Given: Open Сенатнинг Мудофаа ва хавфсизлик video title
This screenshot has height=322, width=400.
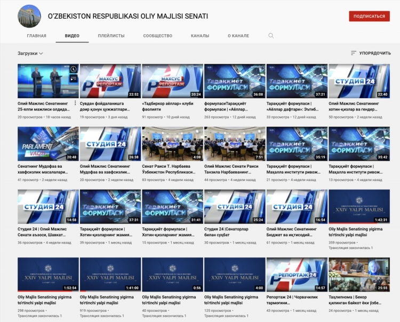Looking at the screenshot, I should tap(43, 169).
